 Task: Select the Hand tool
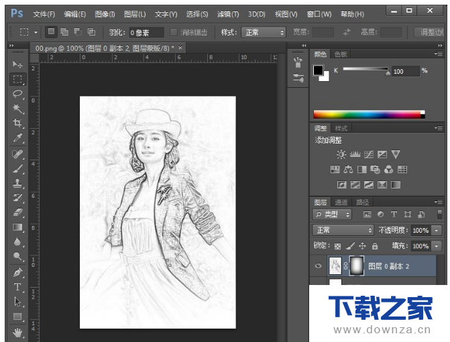click(x=17, y=333)
